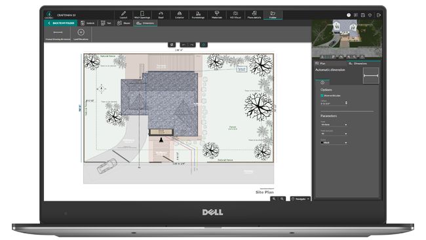Open settings gear in top bar
Screen dimensions: 426x240
[x=370, y=15]
